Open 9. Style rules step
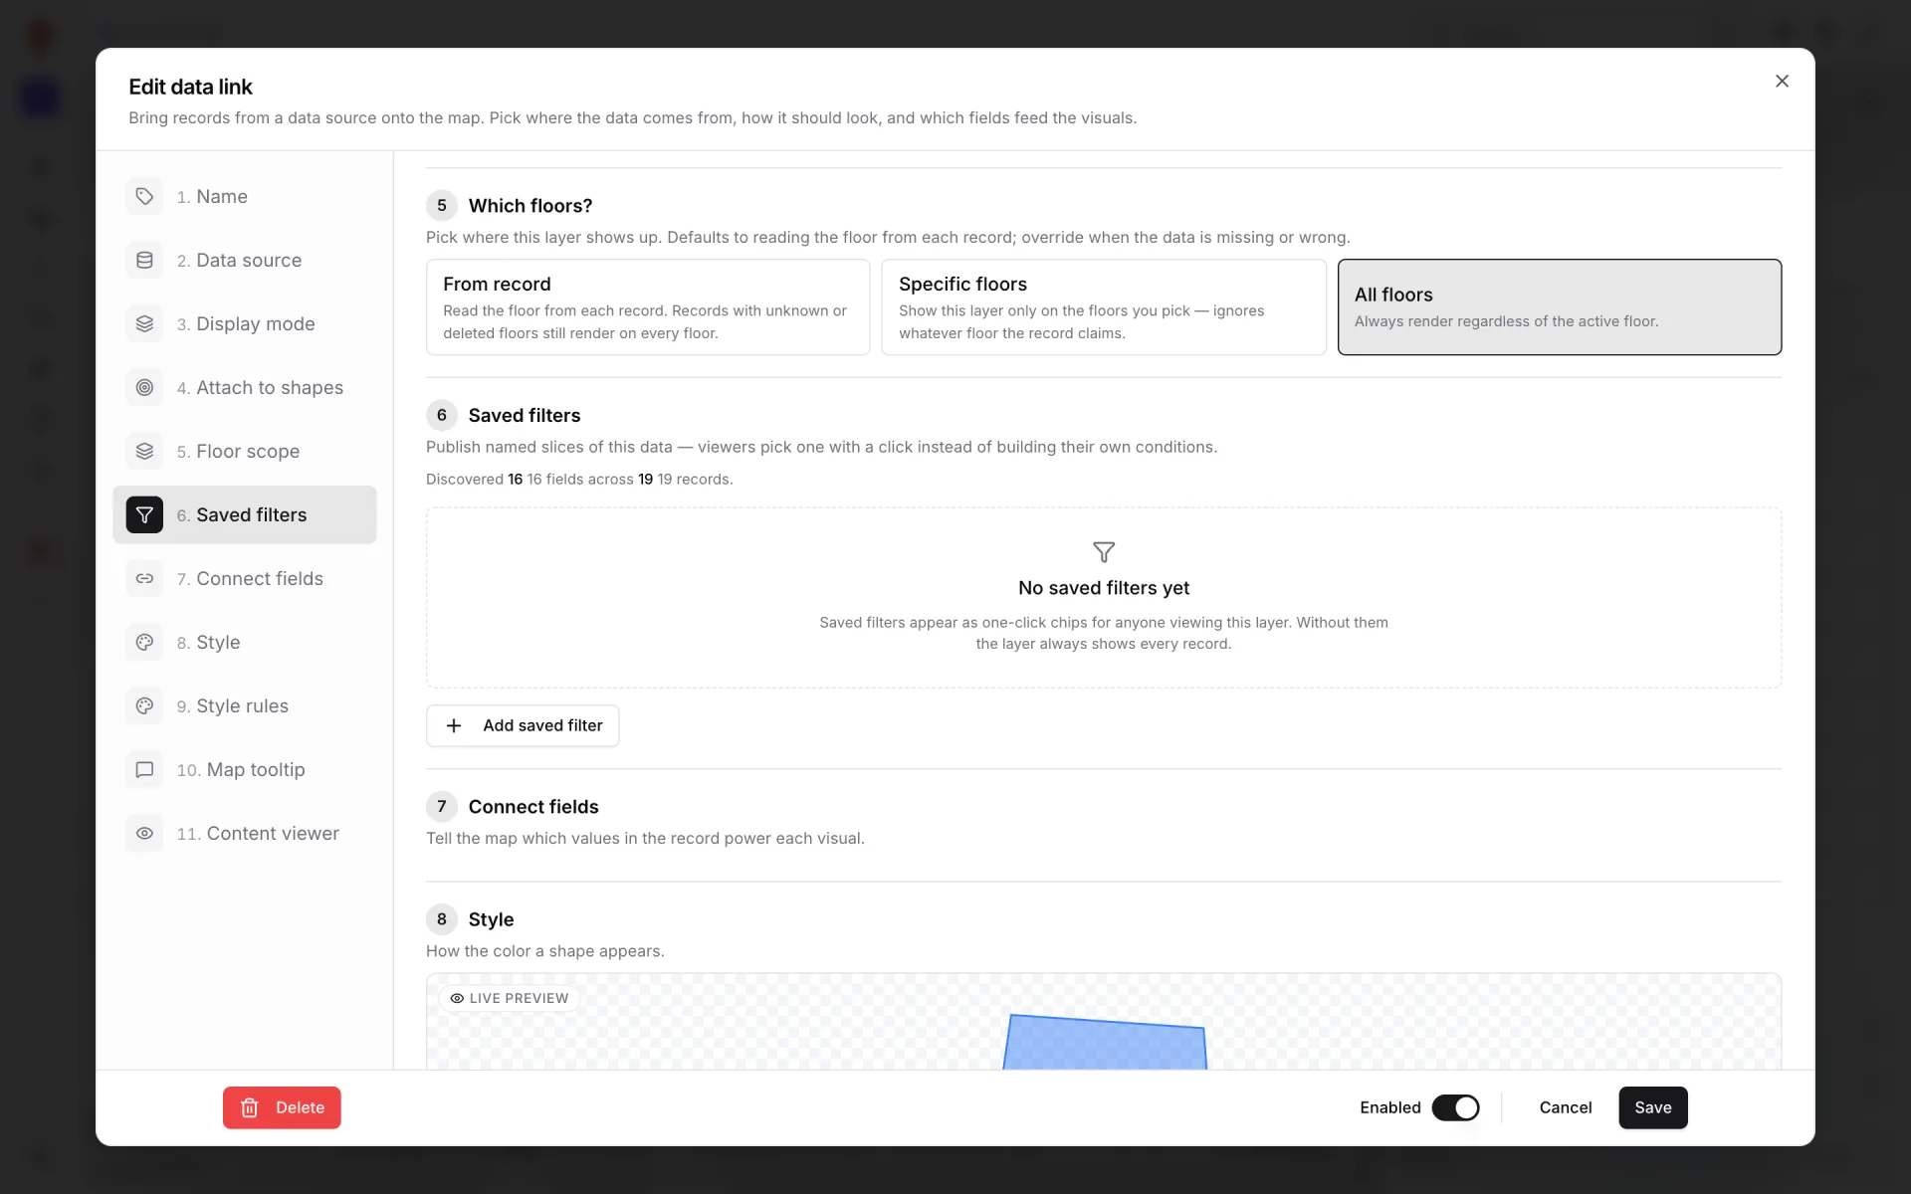Image resolution: width=1911 pixels, height=1194 pixels. (245, 705)
